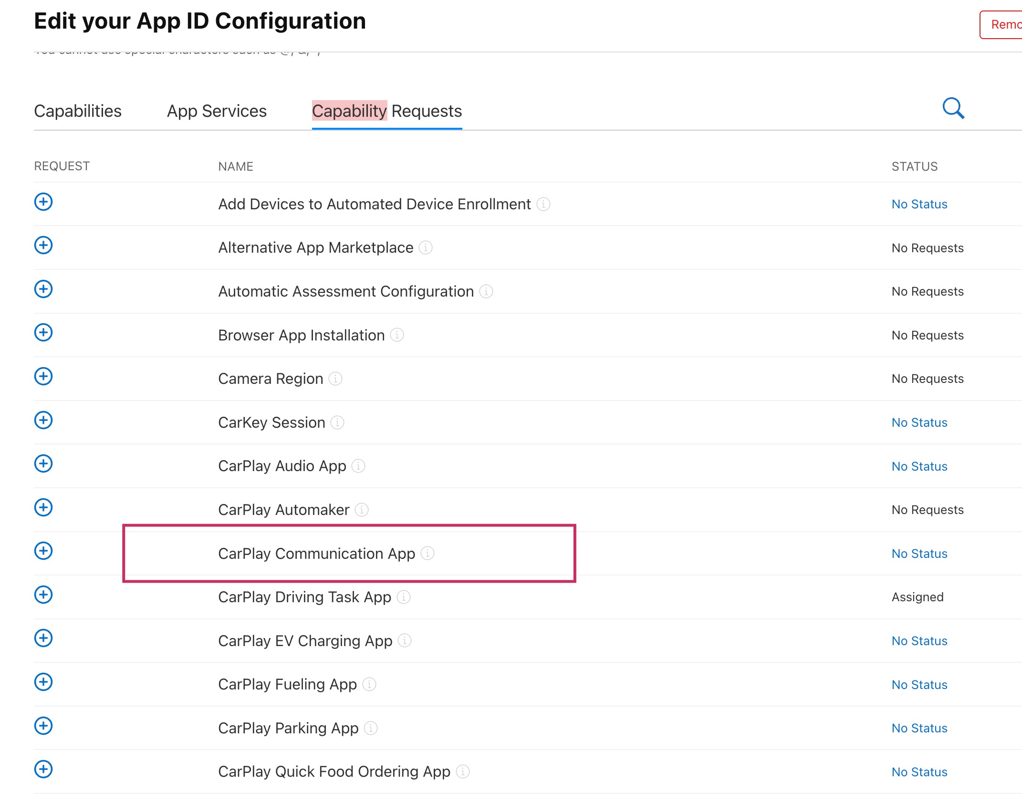1022x802 pixels.
Task: Click plus icon for CarPlay Communication App
Action: click(x=43, y=551)
